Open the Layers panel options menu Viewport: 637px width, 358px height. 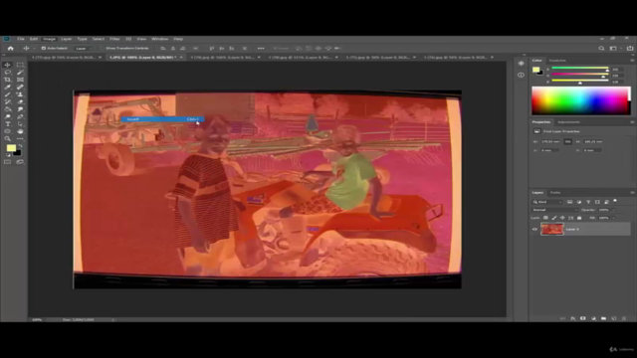point(632,192)
